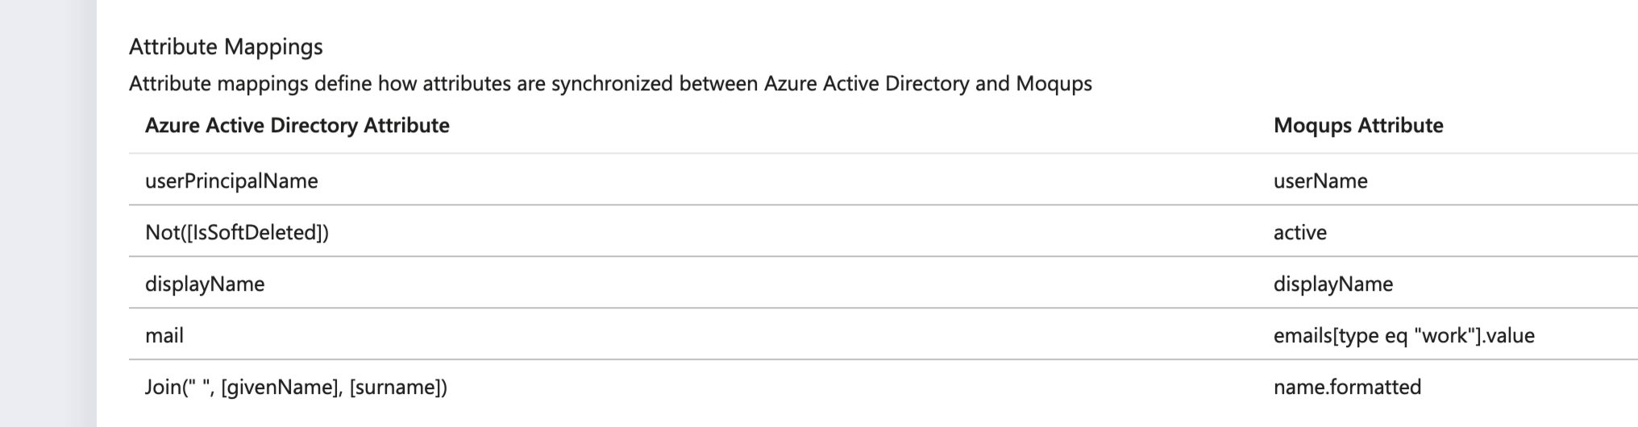Open the Not([IsSoftDeleted]) mapping expression
This screenshot has width=1638, height=427.
coord(236,233)
